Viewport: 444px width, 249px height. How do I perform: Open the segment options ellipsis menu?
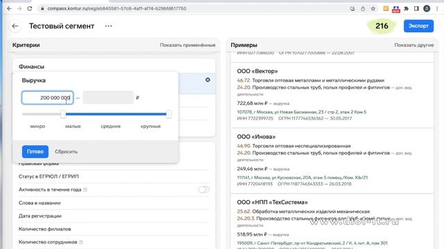(108, 26)
